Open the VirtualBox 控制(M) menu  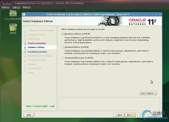point(6,8)
